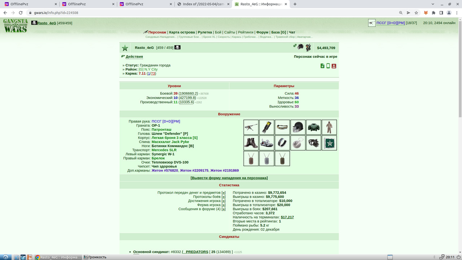Click the green file-plus icon
This screenshot has height=260, width=462.
pos(322,66)
